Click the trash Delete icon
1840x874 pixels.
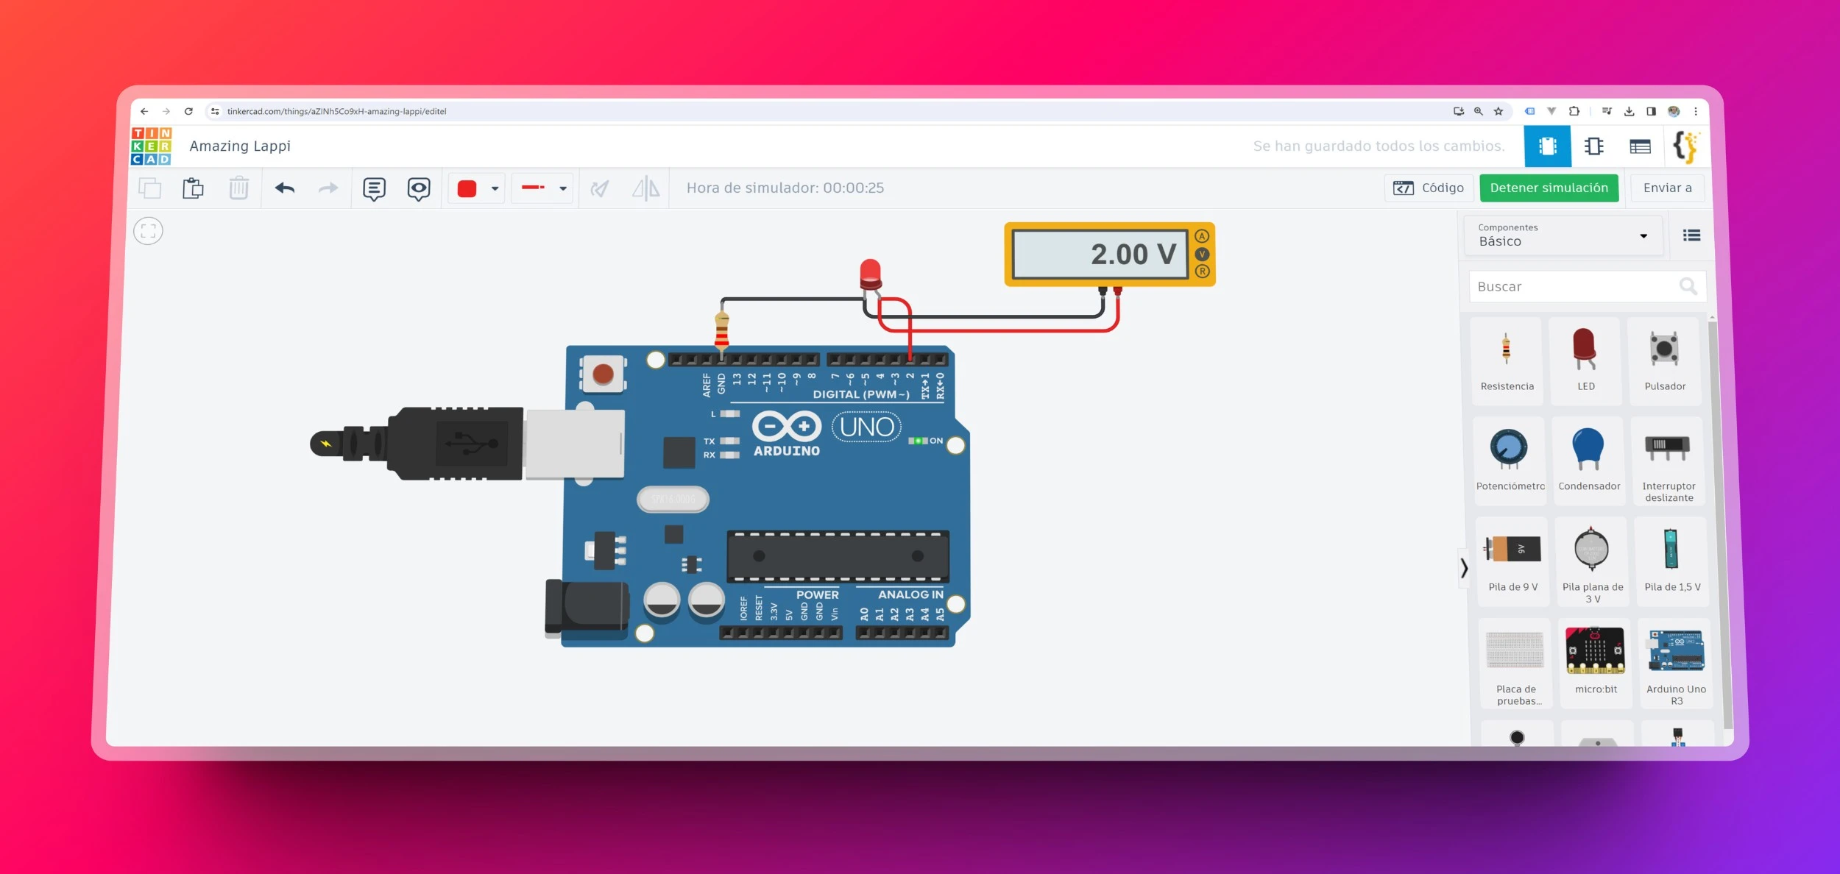click(238, 188)
